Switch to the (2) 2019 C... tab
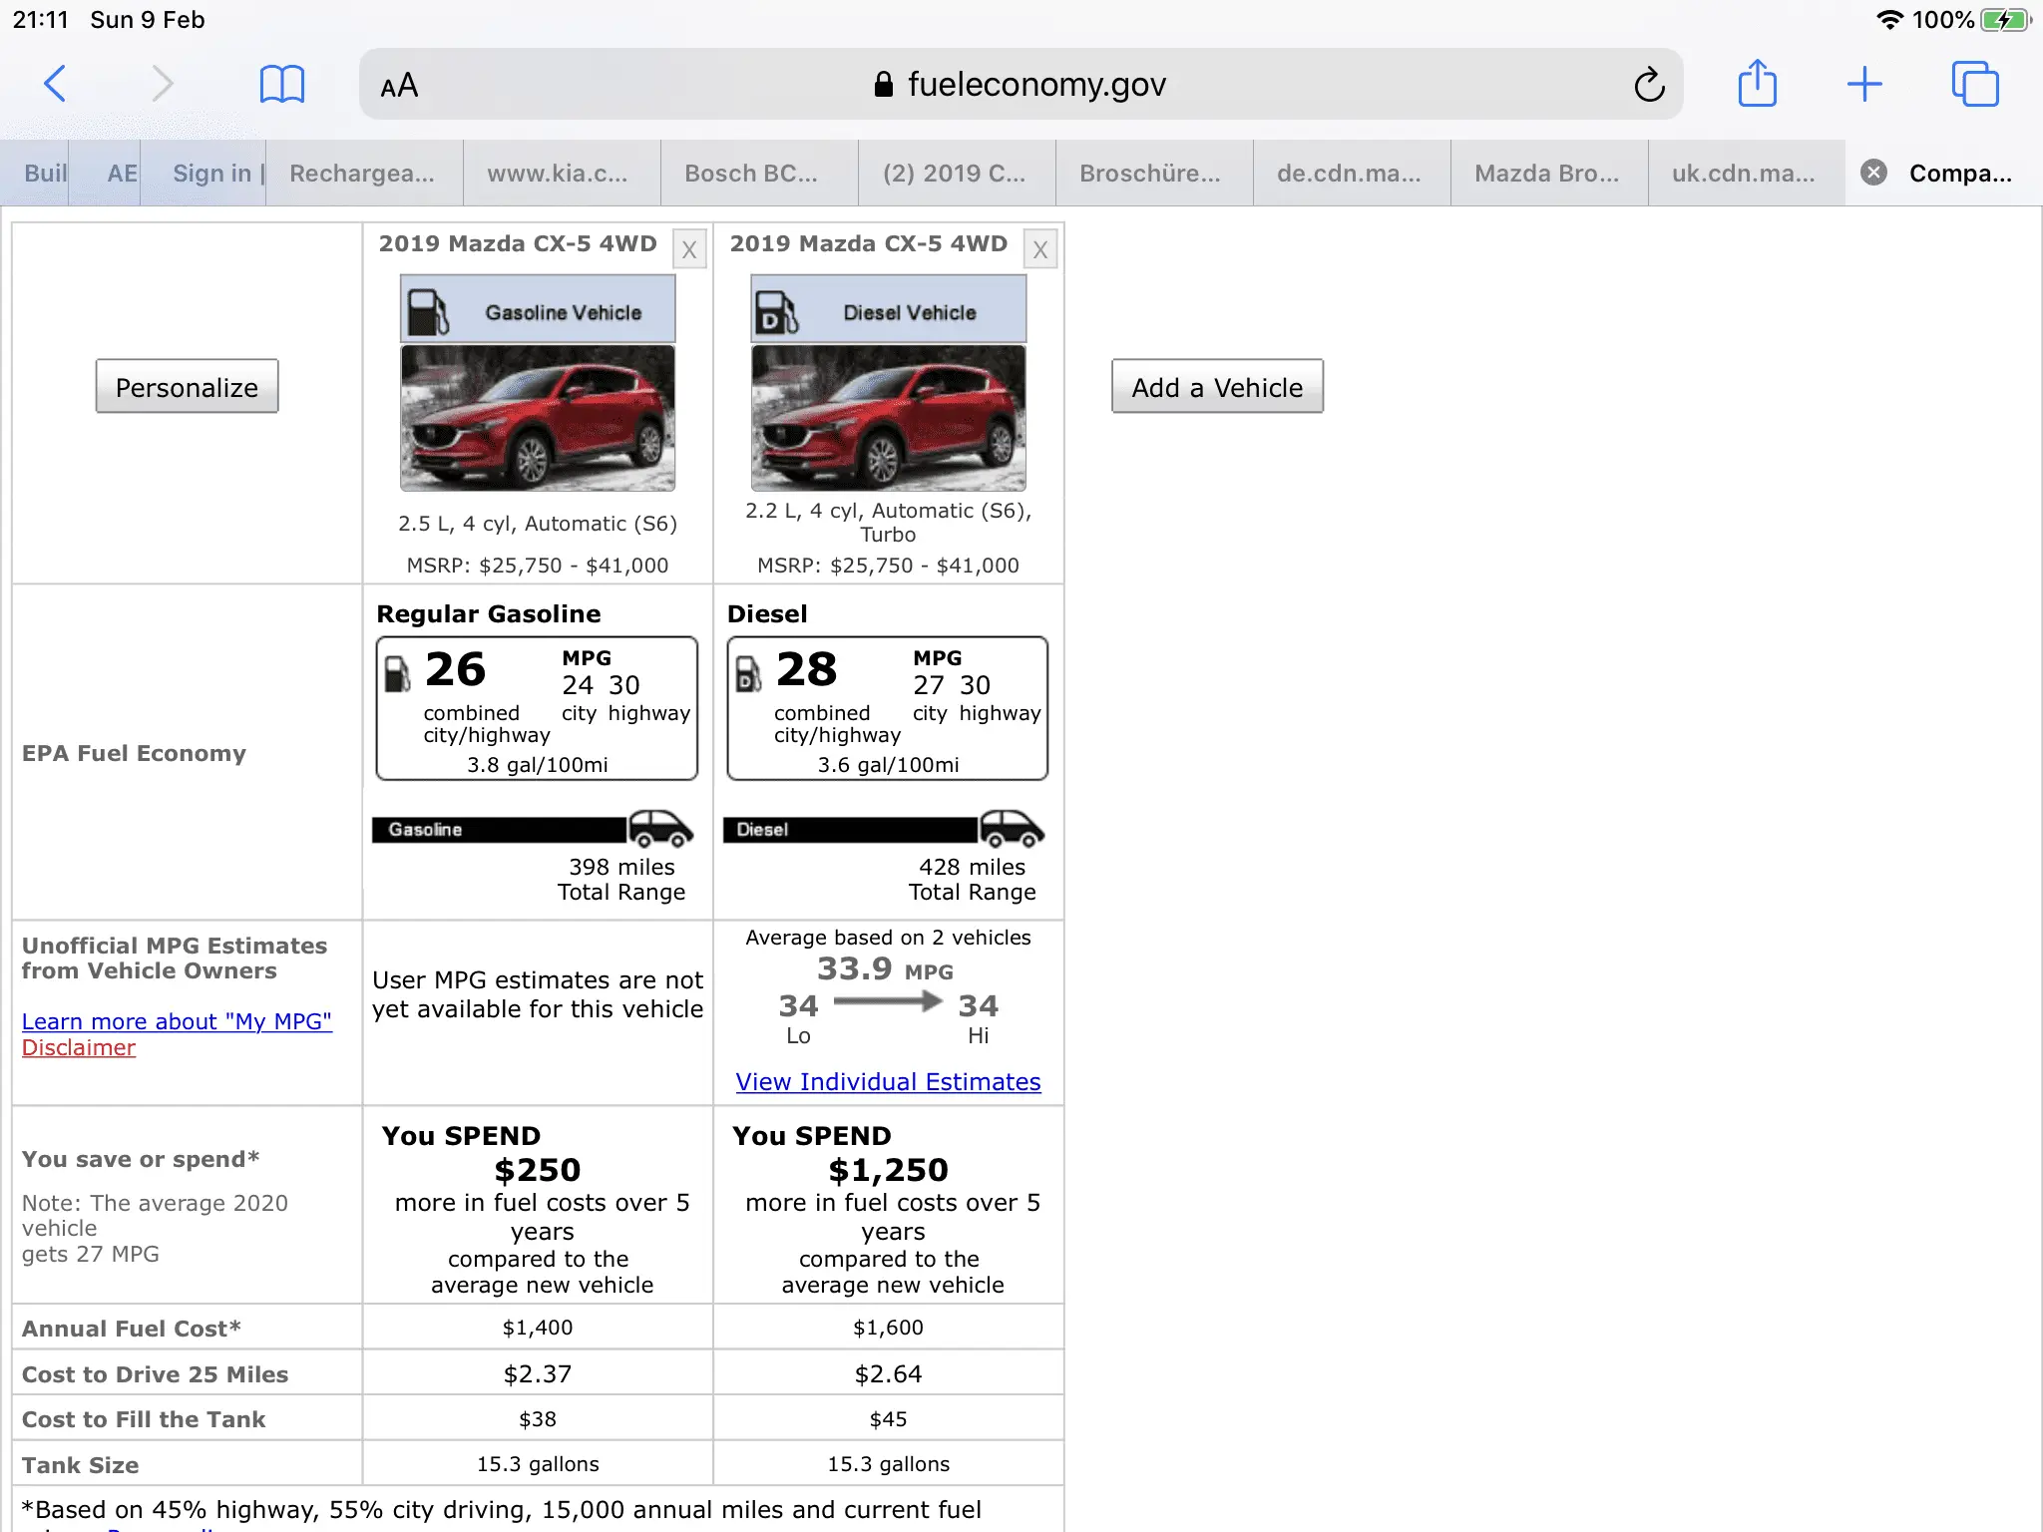 (x=956, y=174)
